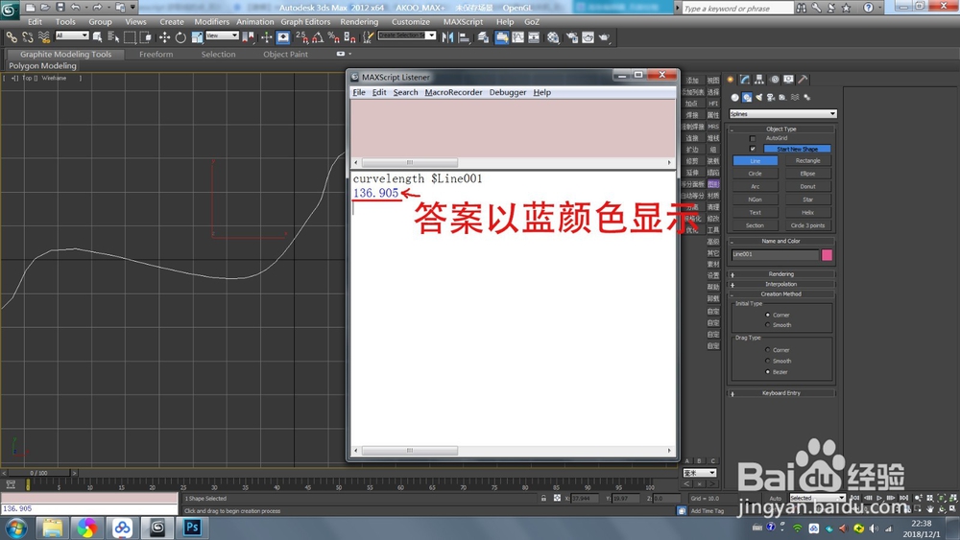
Task: Open Debugger menu in MAXScript Listener
Action: coord(508,92)
